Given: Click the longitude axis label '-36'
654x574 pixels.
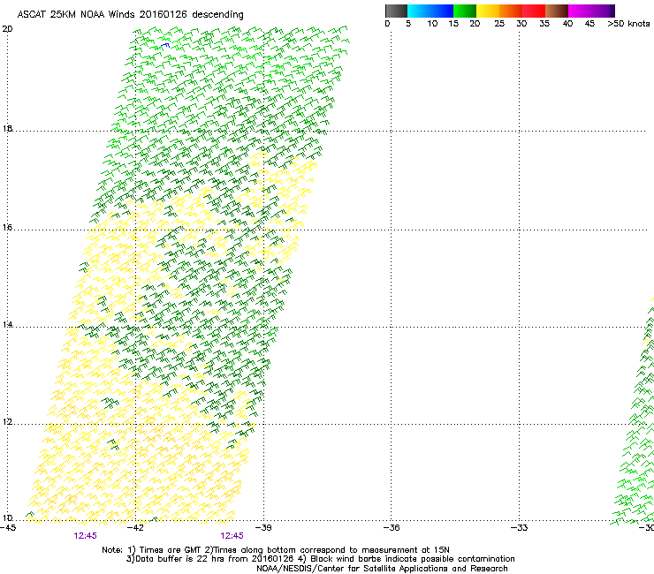Looking at the screenshot, I should point(392,528).
